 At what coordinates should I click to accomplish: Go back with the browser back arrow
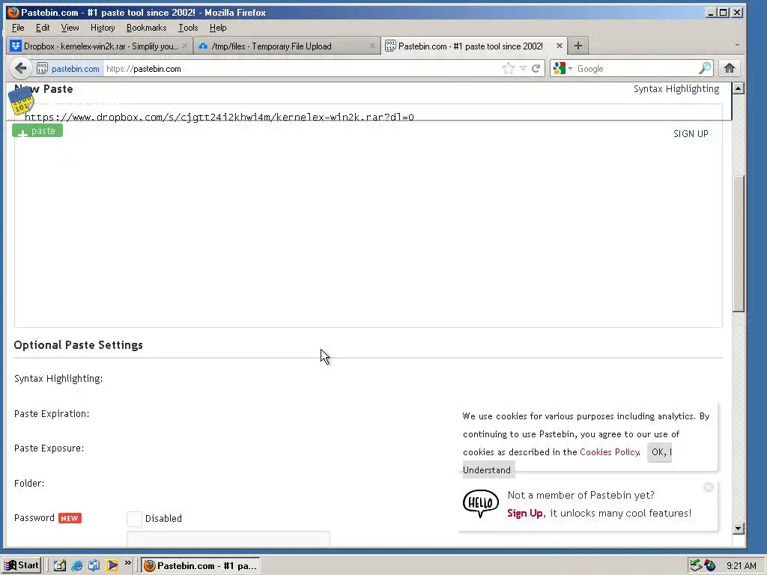[x=20, y=68]
